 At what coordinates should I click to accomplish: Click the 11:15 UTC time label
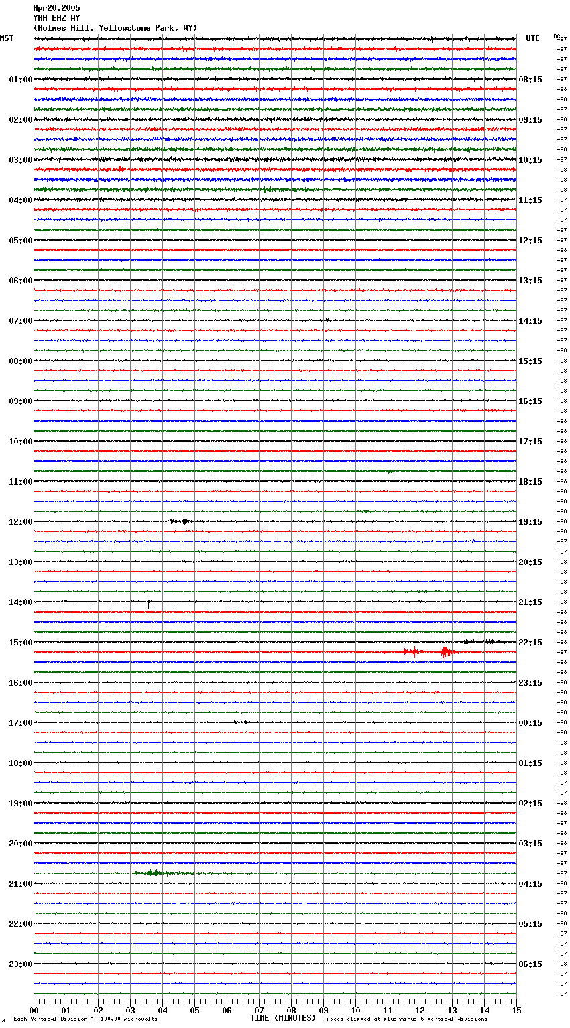[530, 200]
